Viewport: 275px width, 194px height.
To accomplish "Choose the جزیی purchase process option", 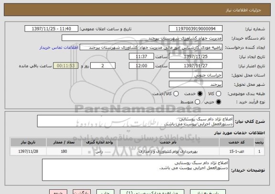I will [218, 102].
